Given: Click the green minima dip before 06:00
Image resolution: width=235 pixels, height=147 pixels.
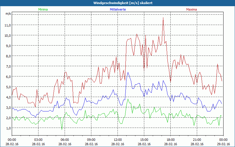Looking at the screenshot, I should tap(62, 129).
